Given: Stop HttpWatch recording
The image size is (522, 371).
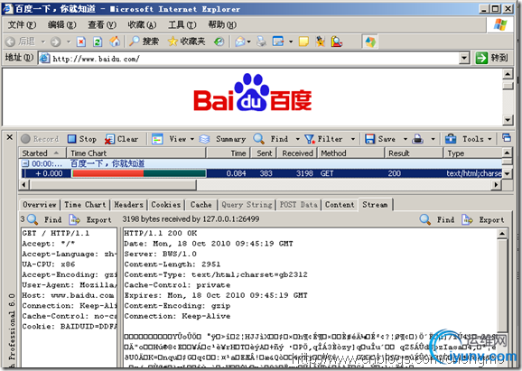Looking at the screenshot, I should [82, 139].
